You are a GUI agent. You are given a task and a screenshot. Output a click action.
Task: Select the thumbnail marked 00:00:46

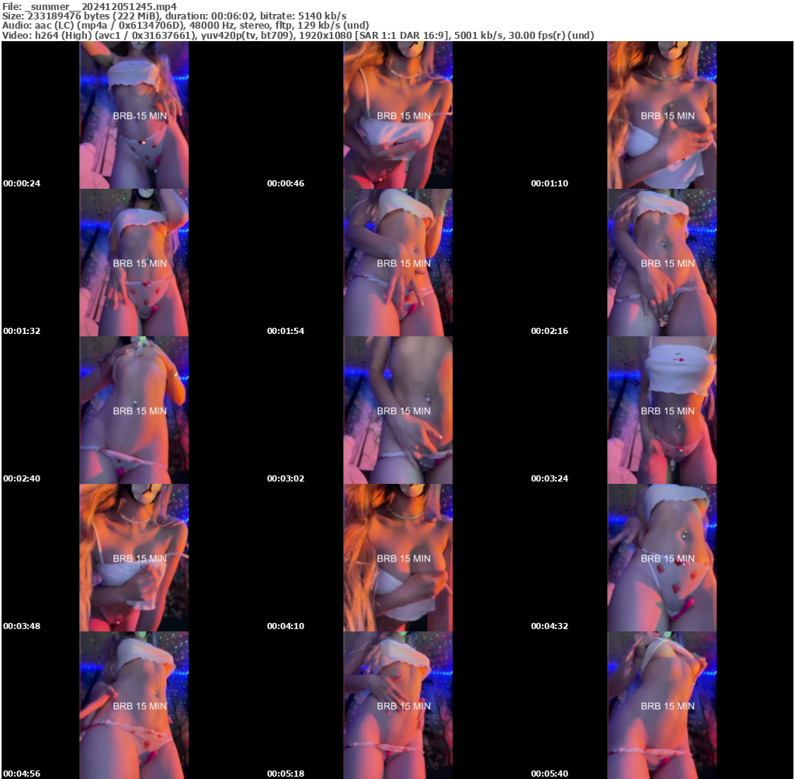398,115
